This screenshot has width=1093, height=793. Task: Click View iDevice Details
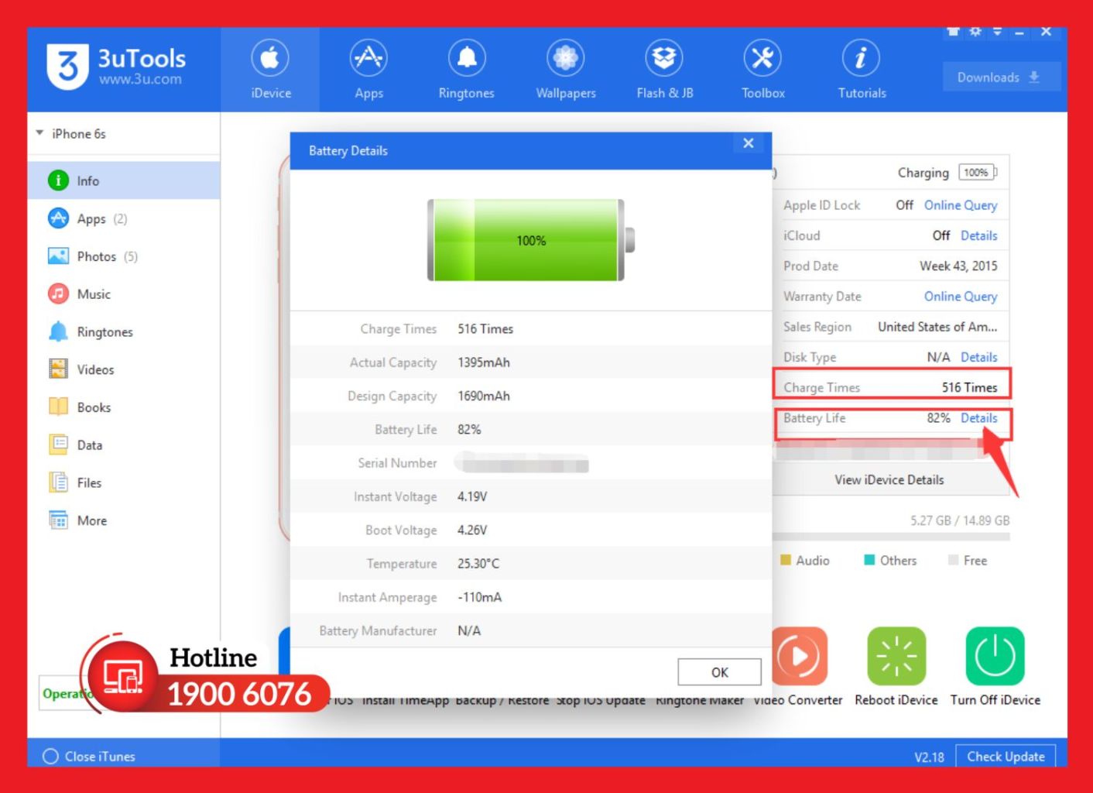coord(889,479)
